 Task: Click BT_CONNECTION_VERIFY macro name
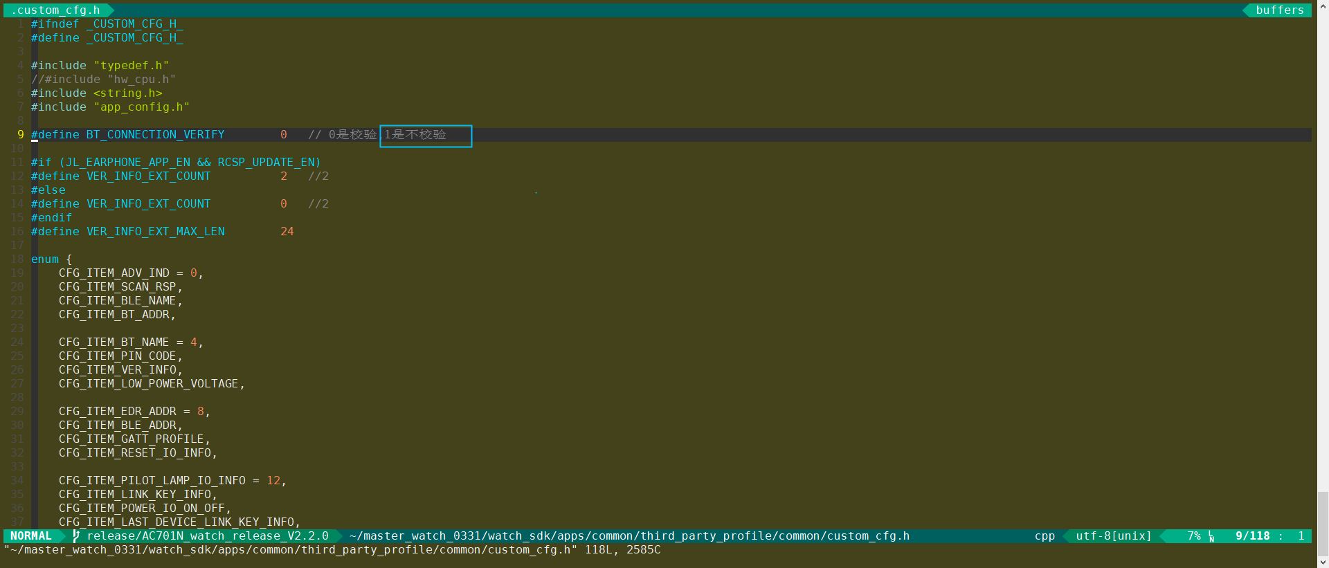click(155, 135)
